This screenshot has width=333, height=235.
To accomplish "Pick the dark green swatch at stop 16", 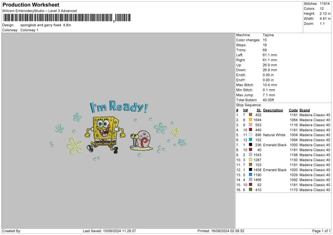I will pos(250,190).
